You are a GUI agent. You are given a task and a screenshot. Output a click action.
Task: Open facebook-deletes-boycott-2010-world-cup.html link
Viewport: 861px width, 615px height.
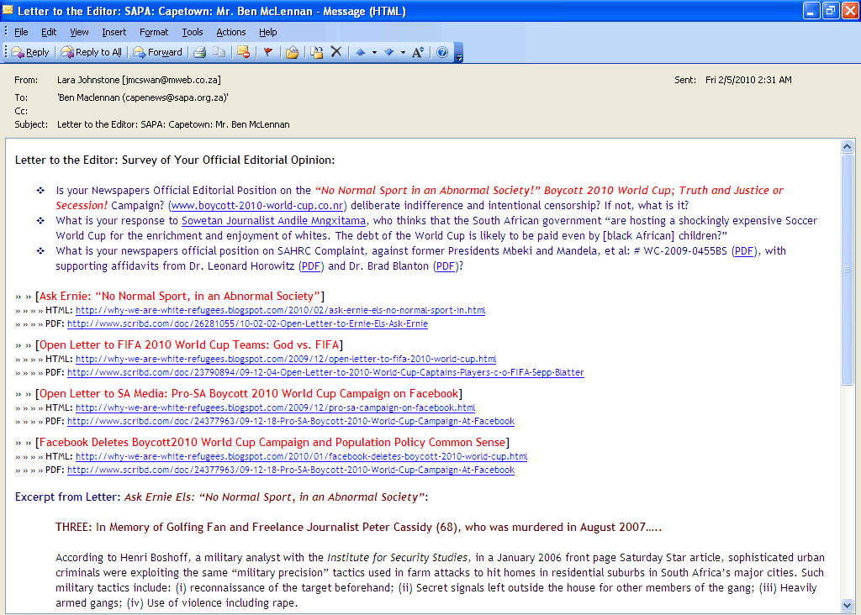point(302,456)
